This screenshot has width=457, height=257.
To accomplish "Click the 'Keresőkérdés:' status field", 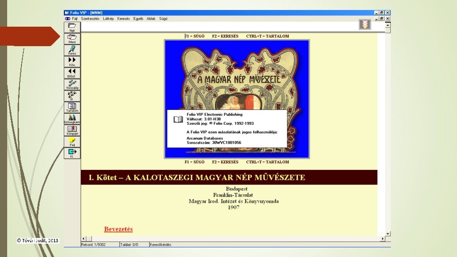I will point(269,245).
